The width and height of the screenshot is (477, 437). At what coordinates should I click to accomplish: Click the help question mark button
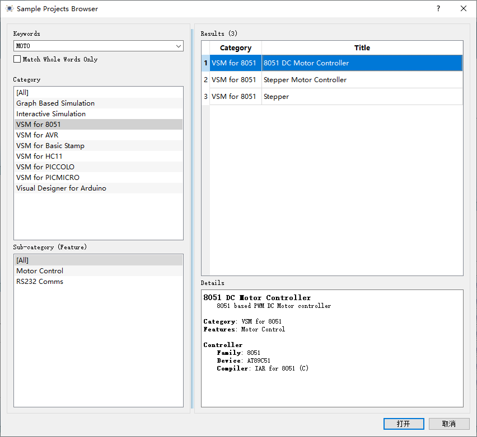[x=438, y=9]
